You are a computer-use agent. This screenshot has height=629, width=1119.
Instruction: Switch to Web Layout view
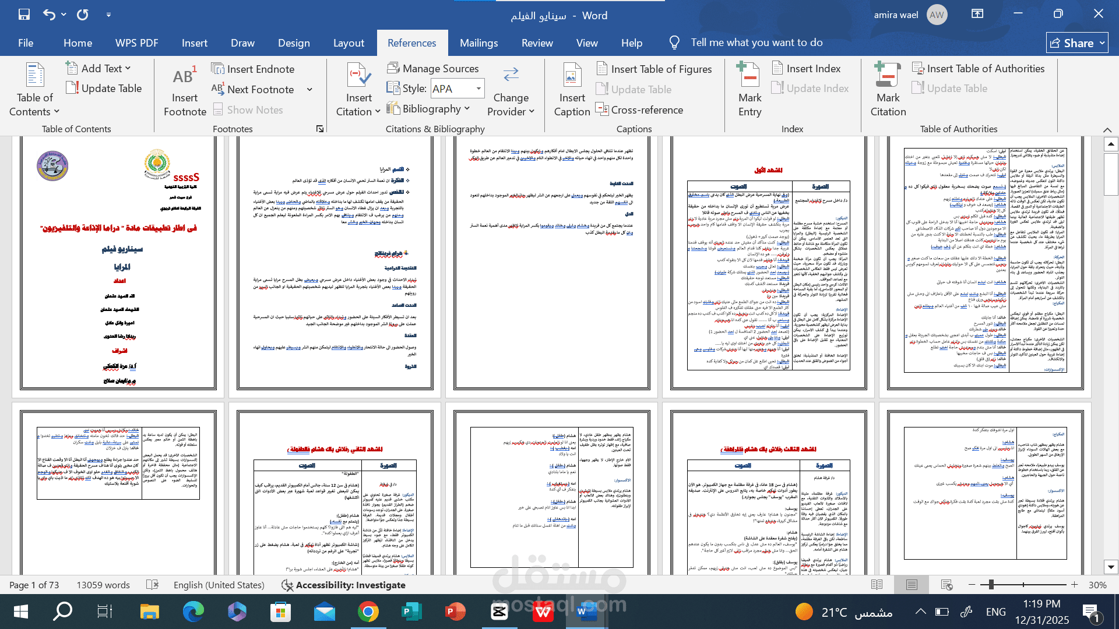tap(946, 585)
